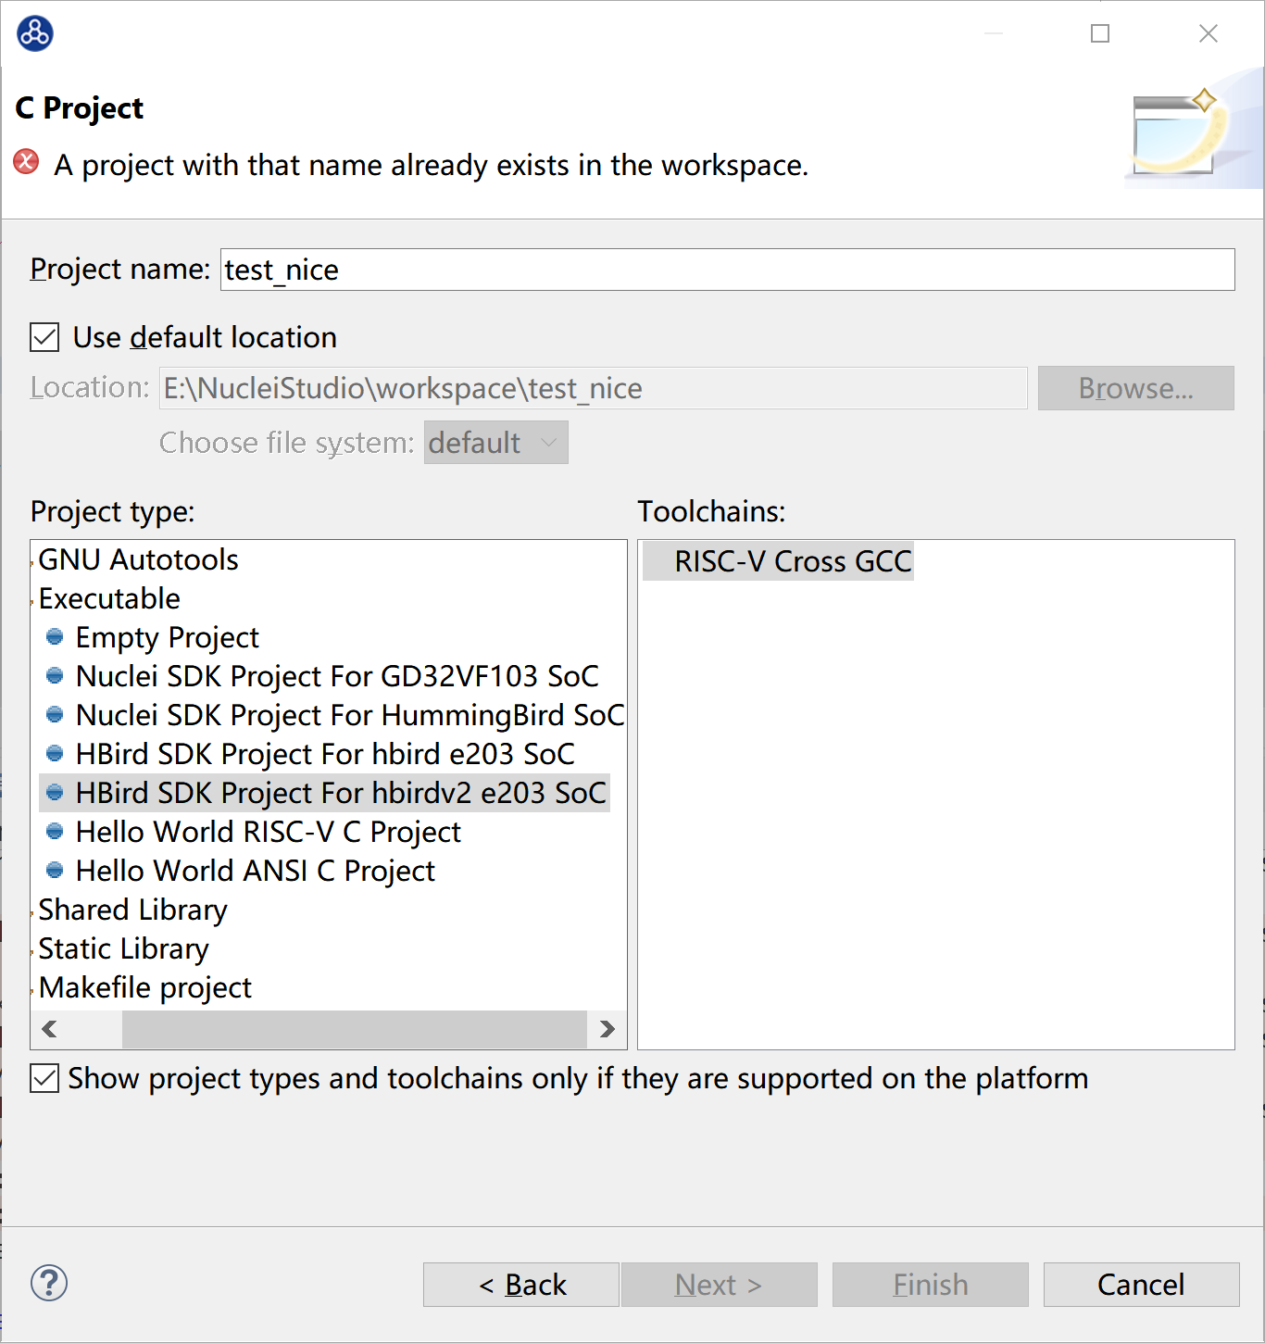Select HBird SDK Project For hbirdv2 e203 SoC
Image resolution: width=1265 pixels, height=1343 pixels.
340,793
